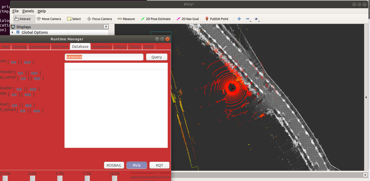Open the Panels menu in RViz

(x=28, y=11)
